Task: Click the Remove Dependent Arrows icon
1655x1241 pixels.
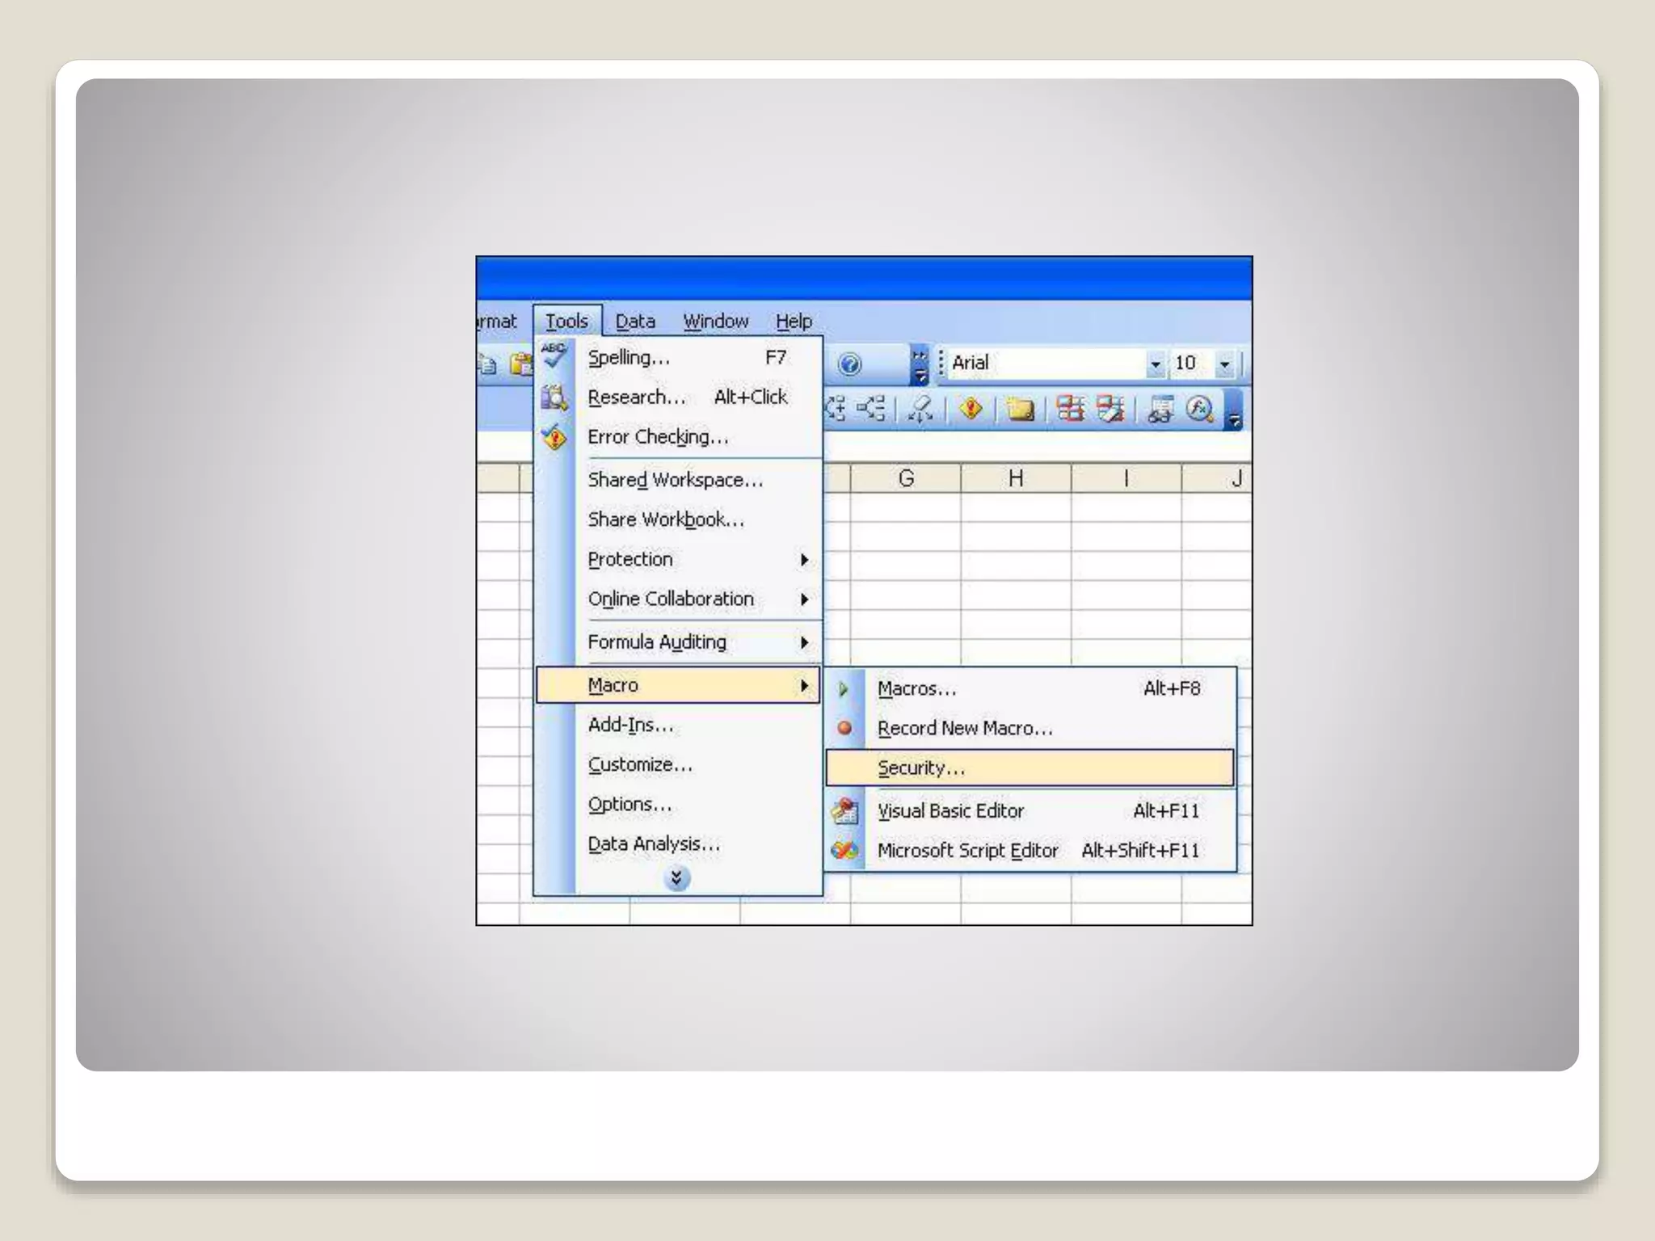Action: click(871, 410)
